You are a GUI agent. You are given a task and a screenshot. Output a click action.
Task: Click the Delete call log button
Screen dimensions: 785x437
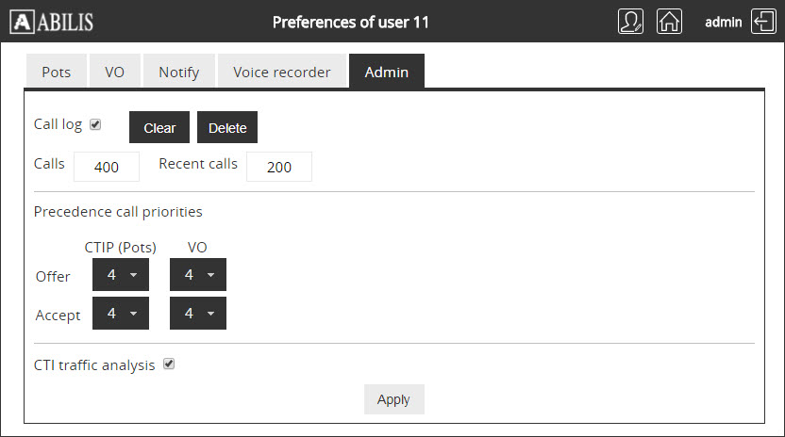[x=227, y=128]
